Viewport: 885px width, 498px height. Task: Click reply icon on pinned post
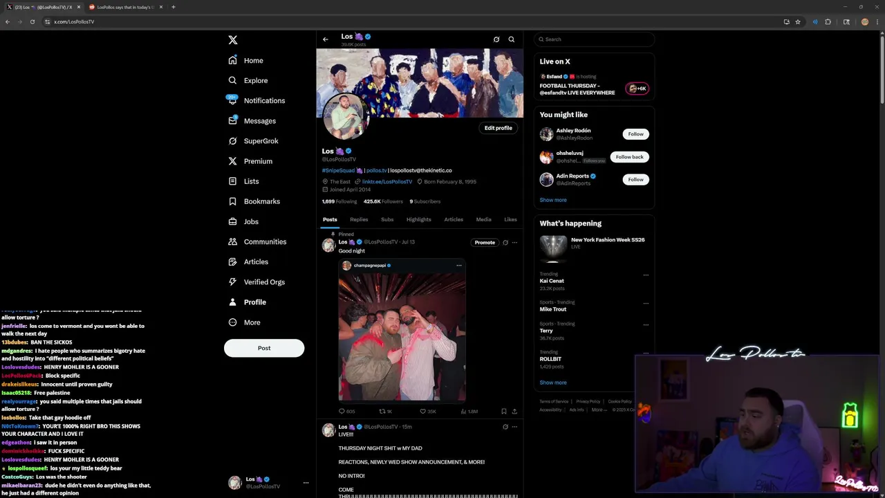342,411
